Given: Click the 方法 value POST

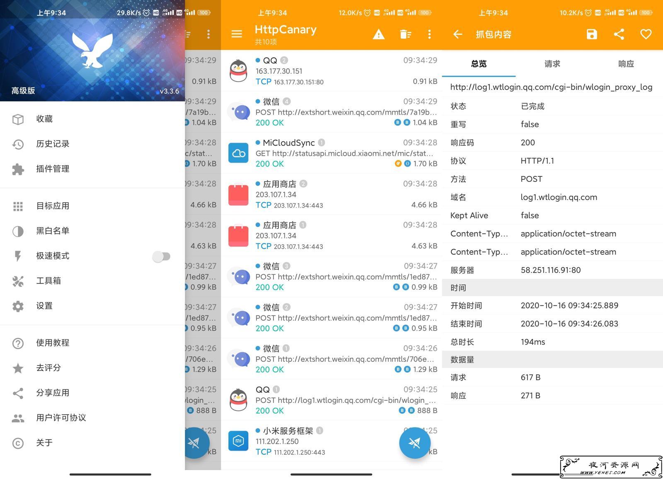Looking at the screenshot, I should click(531, 179).
